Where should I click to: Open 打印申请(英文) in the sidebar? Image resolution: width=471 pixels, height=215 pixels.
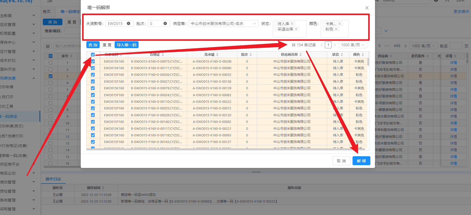(12, 126)
